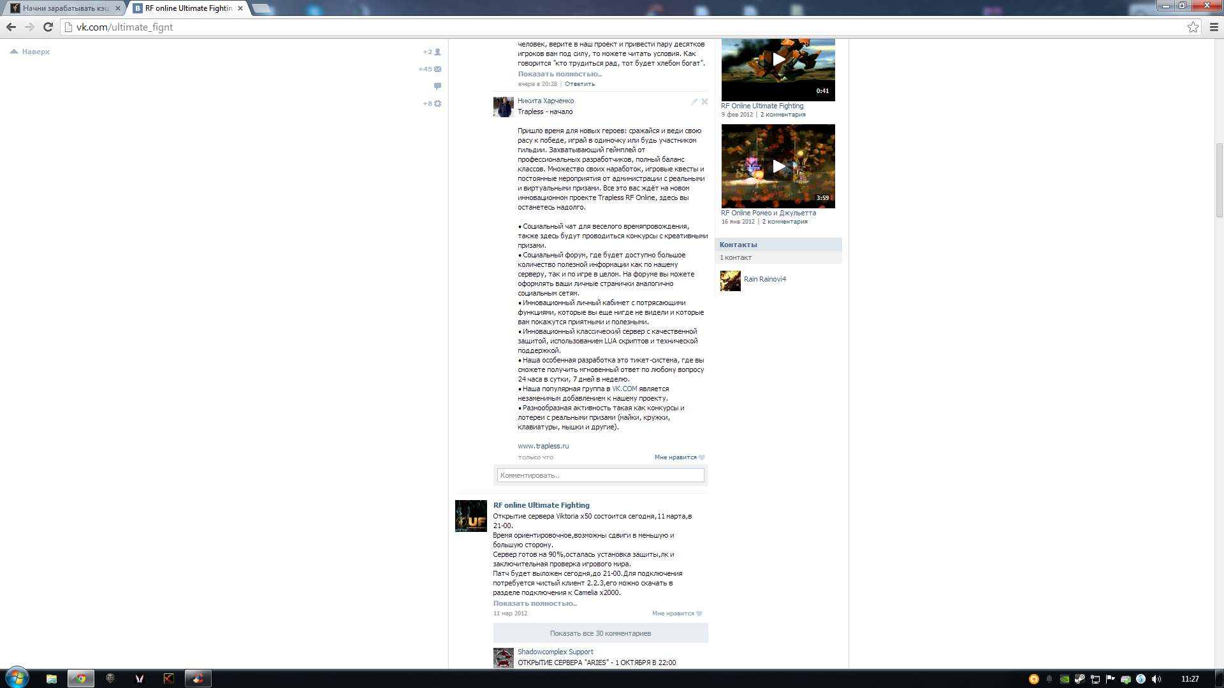Like the Trapless post via heart icon

pos(702,457)
